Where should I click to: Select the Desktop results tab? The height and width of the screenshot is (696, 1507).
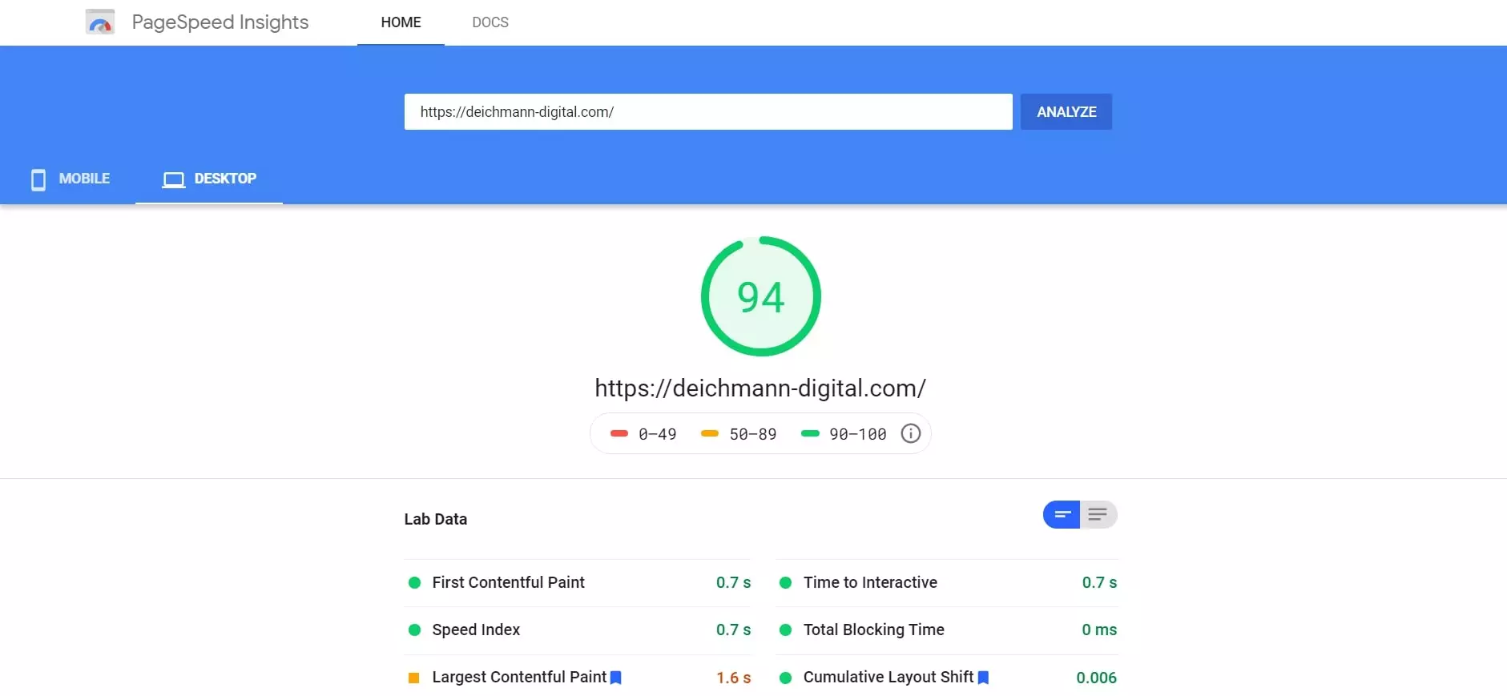click(210, 179)
